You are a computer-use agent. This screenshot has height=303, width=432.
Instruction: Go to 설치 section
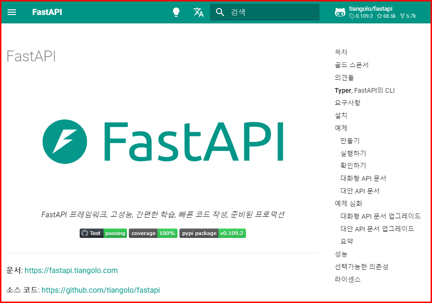341,115
